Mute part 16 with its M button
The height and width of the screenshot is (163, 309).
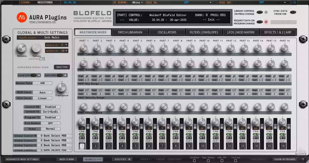click(281, 138)
